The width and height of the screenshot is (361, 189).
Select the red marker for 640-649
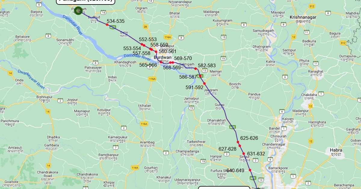pyautogui.click(x=250, y=170)
